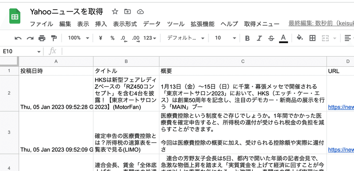Open the 表示形式 menu
The width and height of the screenshot is (354, 171).
click(x=125, y=24)
